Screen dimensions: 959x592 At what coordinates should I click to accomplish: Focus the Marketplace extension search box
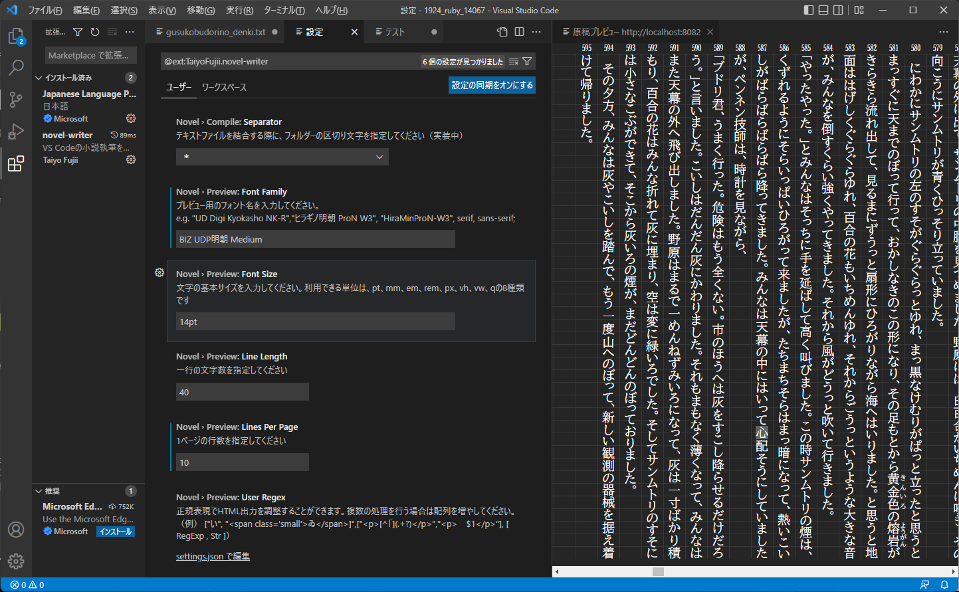click(x=91, y=55)
